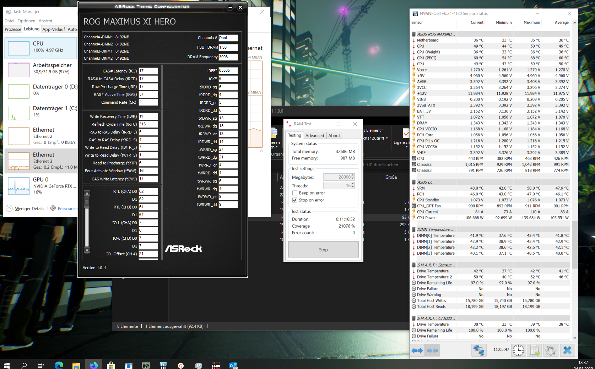
Task: Open taskbar search magnifier
Action: (24, 365)
